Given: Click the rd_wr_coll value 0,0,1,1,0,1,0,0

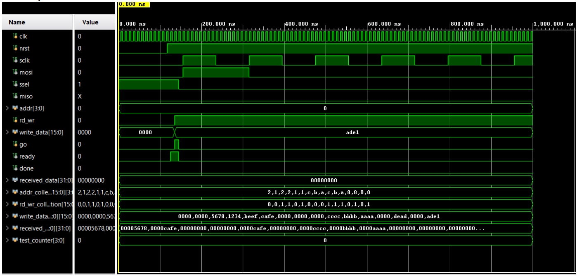Looking at the screenshot, I should coord(96,204).
